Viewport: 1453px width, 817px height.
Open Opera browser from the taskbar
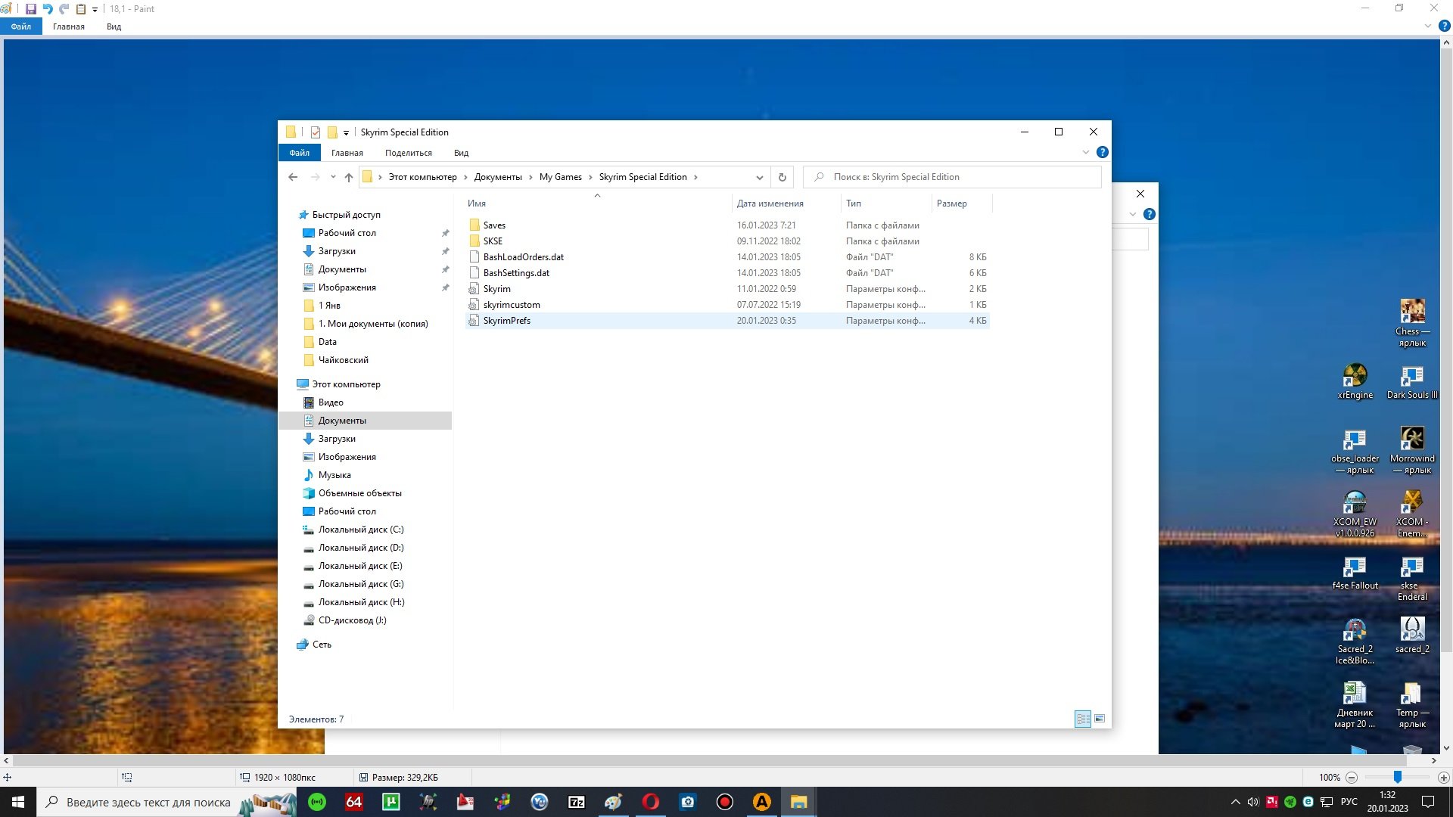[x=650, y=802]
